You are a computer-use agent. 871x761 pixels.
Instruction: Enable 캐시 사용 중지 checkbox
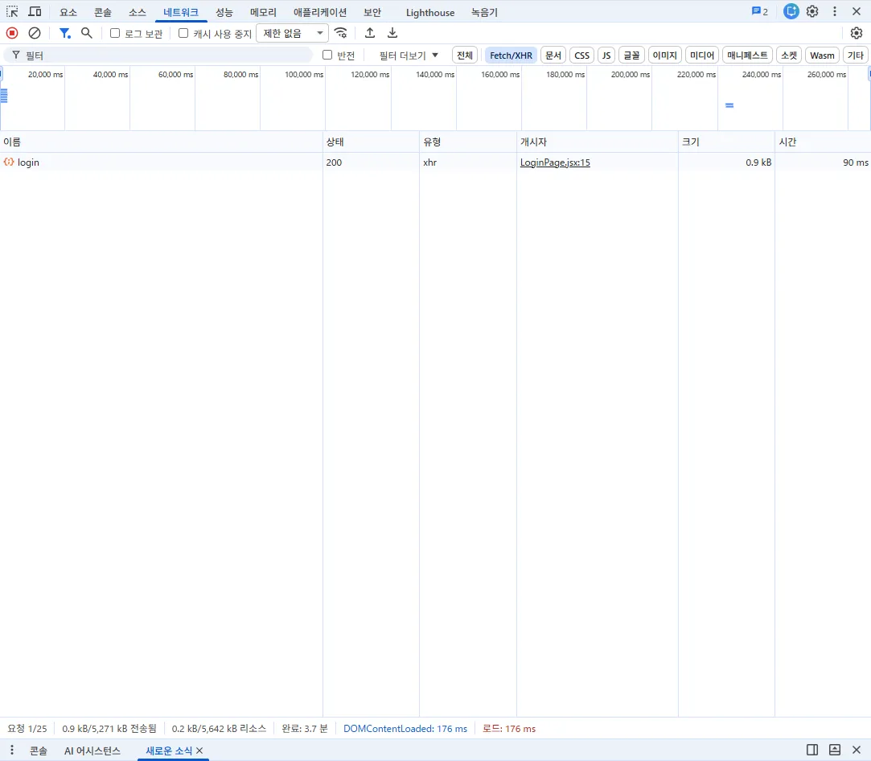183,33
